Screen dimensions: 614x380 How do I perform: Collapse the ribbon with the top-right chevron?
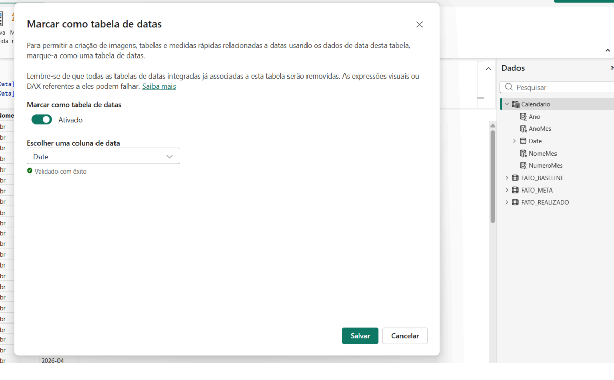click(607, 50)
